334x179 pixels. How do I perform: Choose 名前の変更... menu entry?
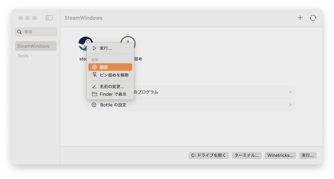[x=110, y=86]
